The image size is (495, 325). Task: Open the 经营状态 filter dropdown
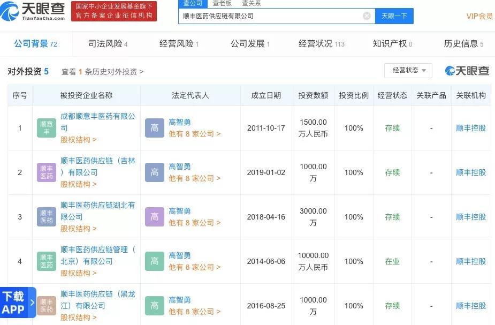pos(408,70)
